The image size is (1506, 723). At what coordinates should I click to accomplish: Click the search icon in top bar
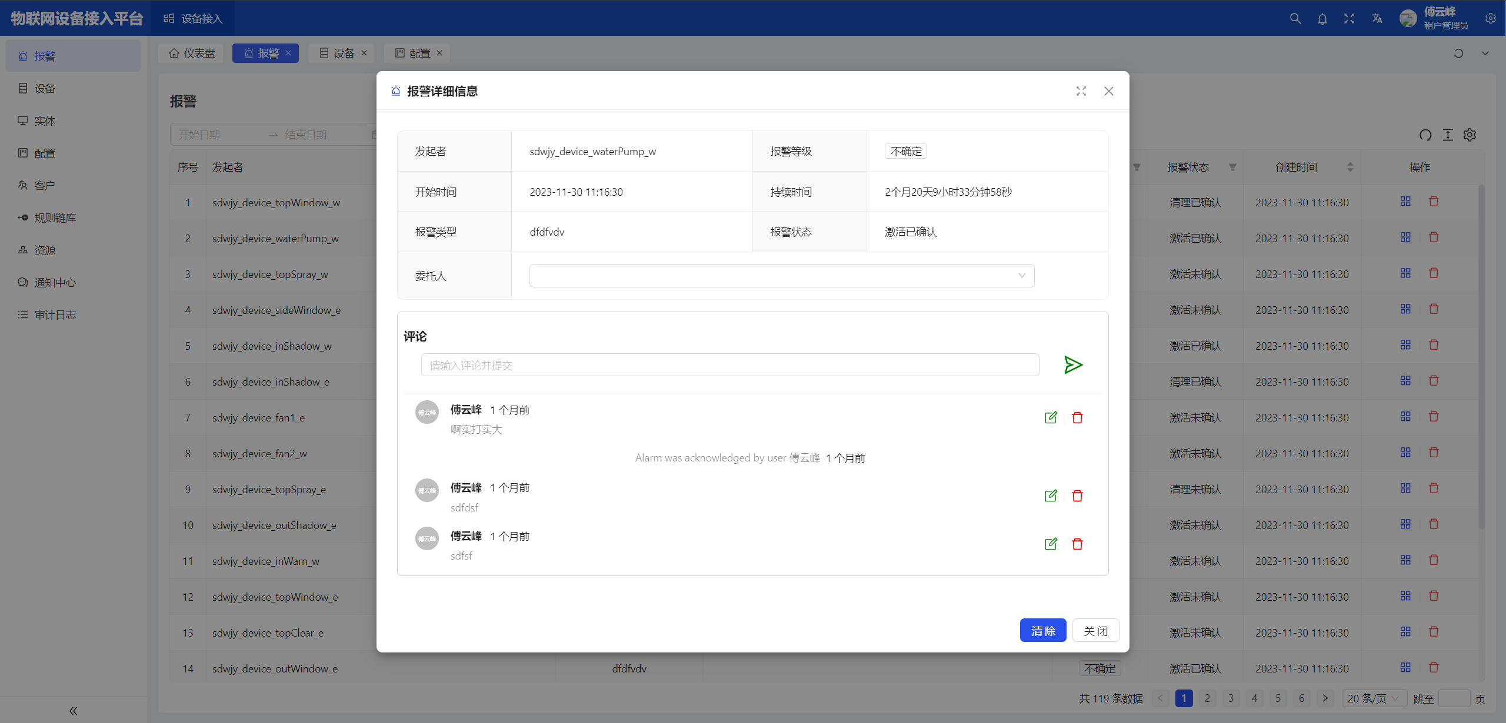1295,19
